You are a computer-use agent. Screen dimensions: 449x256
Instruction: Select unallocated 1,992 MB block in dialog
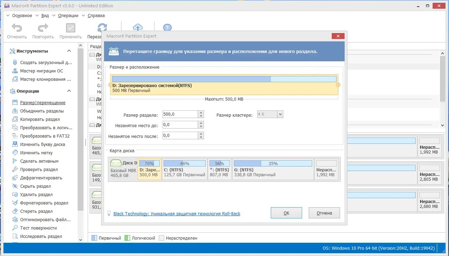click(326, 169)
